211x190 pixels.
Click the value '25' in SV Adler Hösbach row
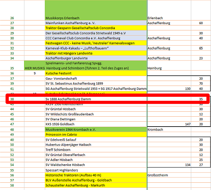[x=201, y=160]
